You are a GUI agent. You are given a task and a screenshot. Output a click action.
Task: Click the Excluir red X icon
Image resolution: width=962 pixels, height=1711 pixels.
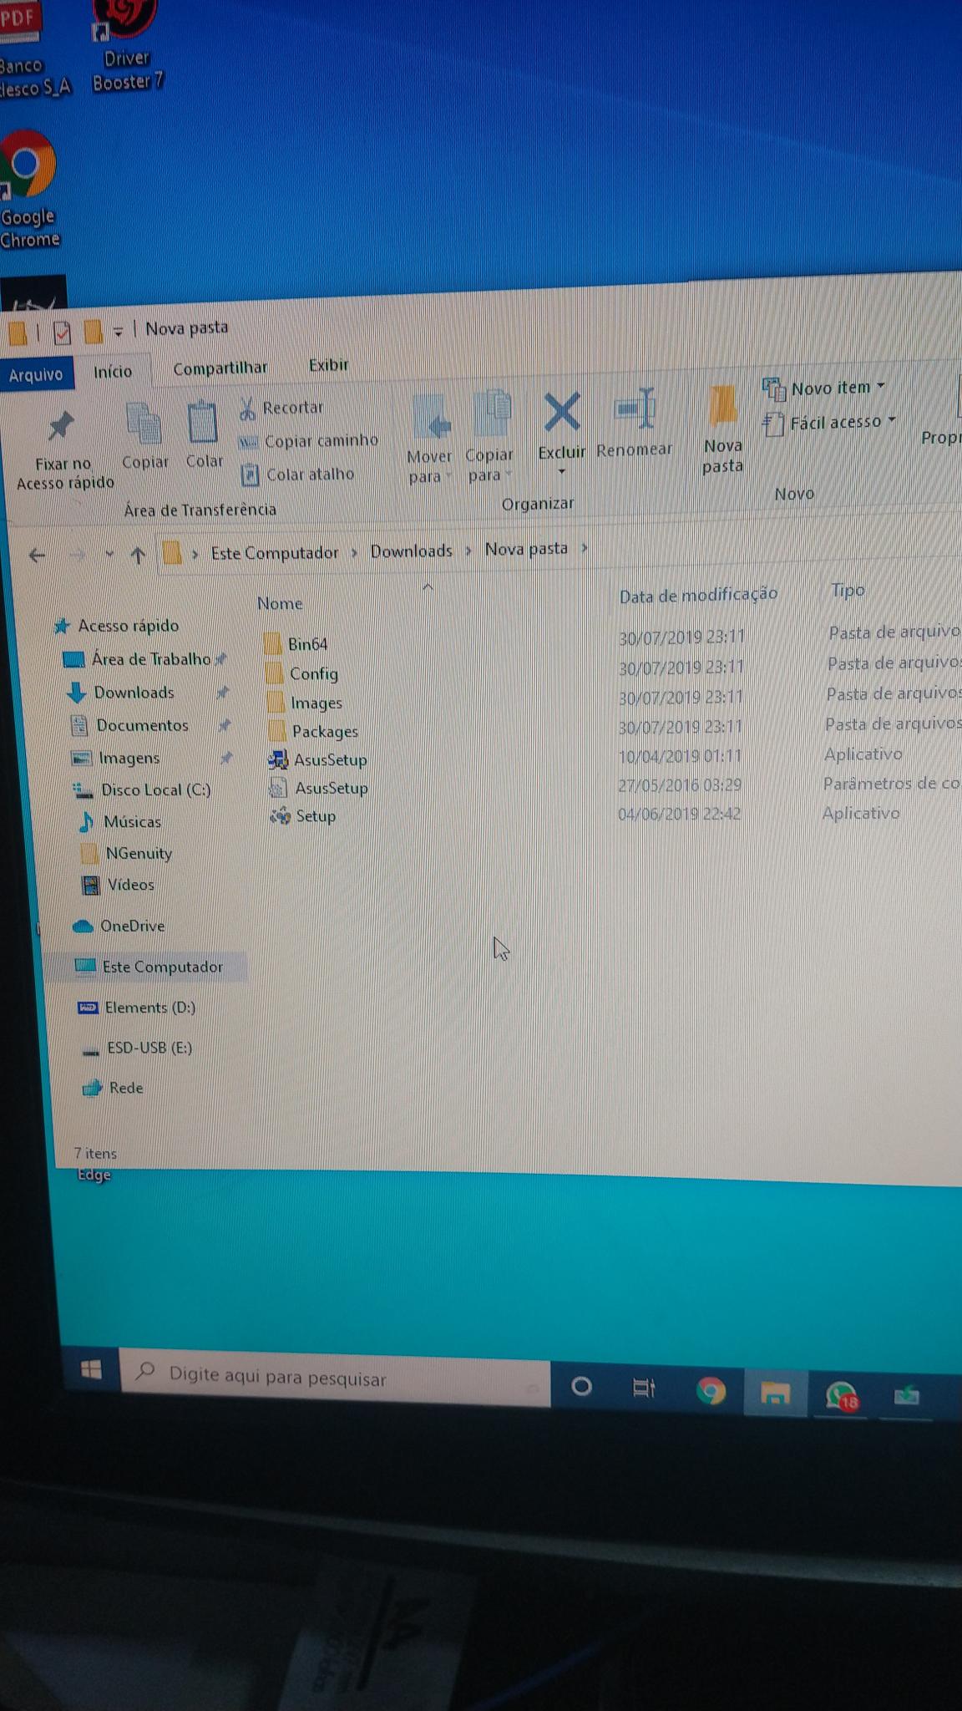[562, 412]
